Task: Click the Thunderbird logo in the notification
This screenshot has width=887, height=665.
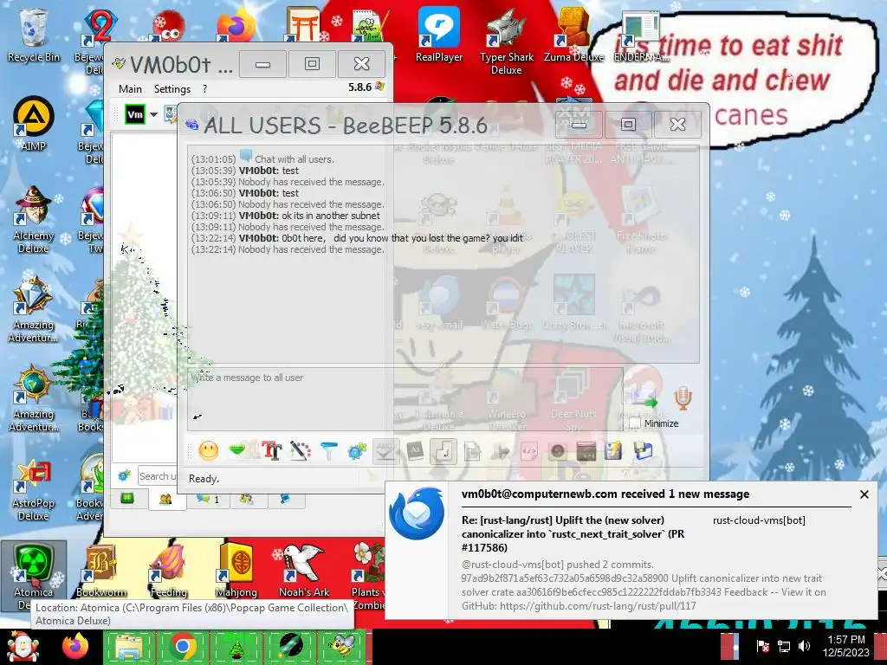Action: click(417, 513)
